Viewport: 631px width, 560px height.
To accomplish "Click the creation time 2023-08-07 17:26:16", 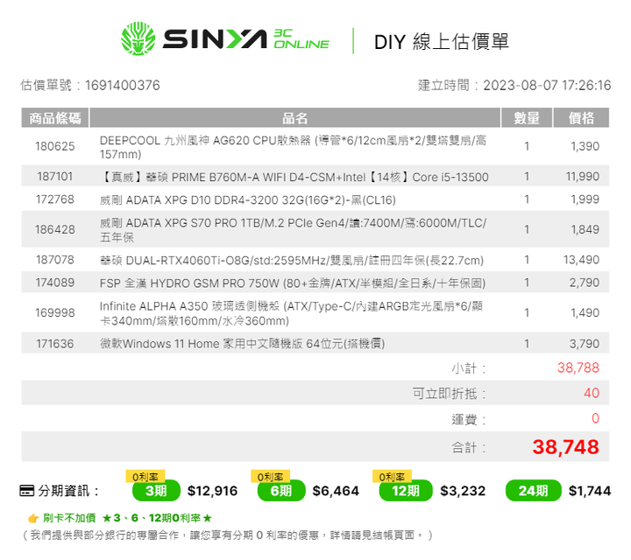I will click(547, 85).
